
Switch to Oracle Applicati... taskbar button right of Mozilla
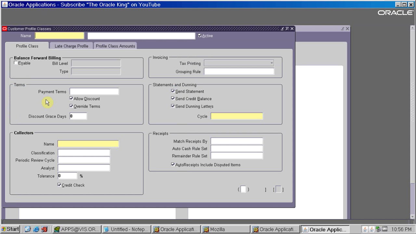point(276,229)
